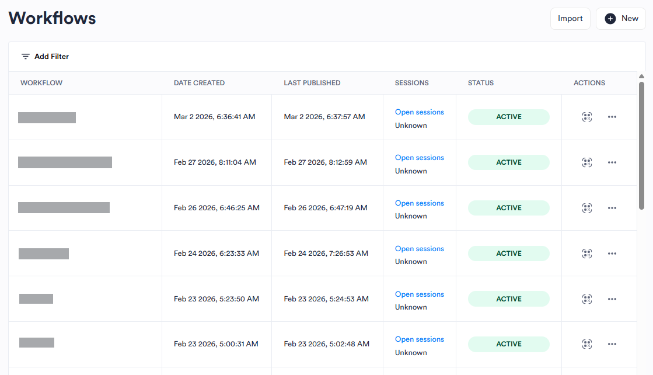
Task: Click Unknown sessions text in Feb 24 row
Action: tap(411, 262)
